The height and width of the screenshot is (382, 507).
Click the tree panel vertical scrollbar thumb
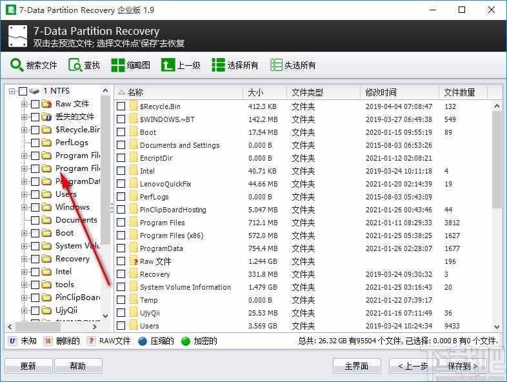click(105, 170)
